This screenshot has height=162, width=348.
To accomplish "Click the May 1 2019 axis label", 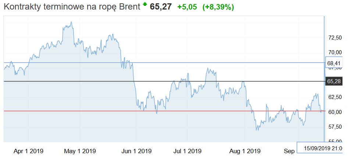I will point(80,151).
